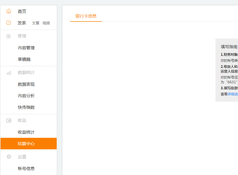This screenshot has height=175, width=238.
Task: Open the 草稿箱 drafts section
Action: coord(25,59)
